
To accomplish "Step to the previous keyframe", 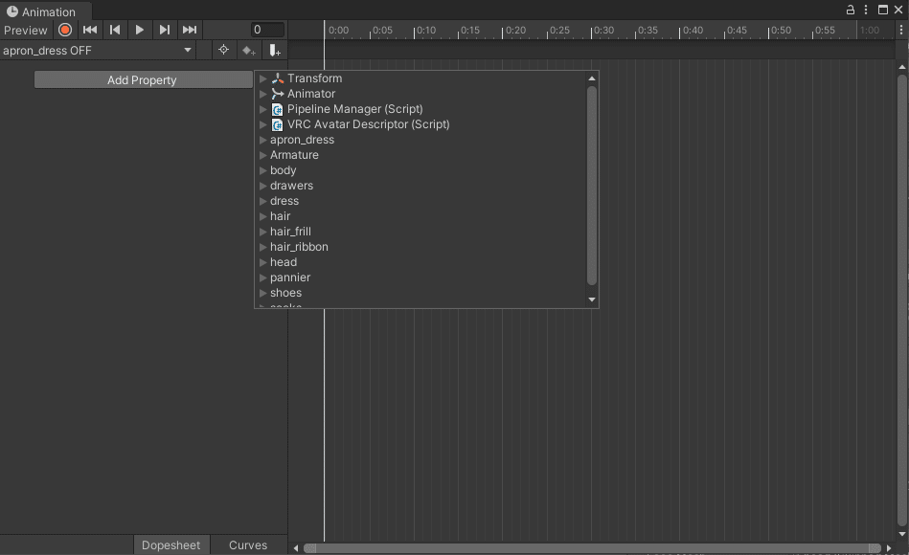I will tap(115, 30).
